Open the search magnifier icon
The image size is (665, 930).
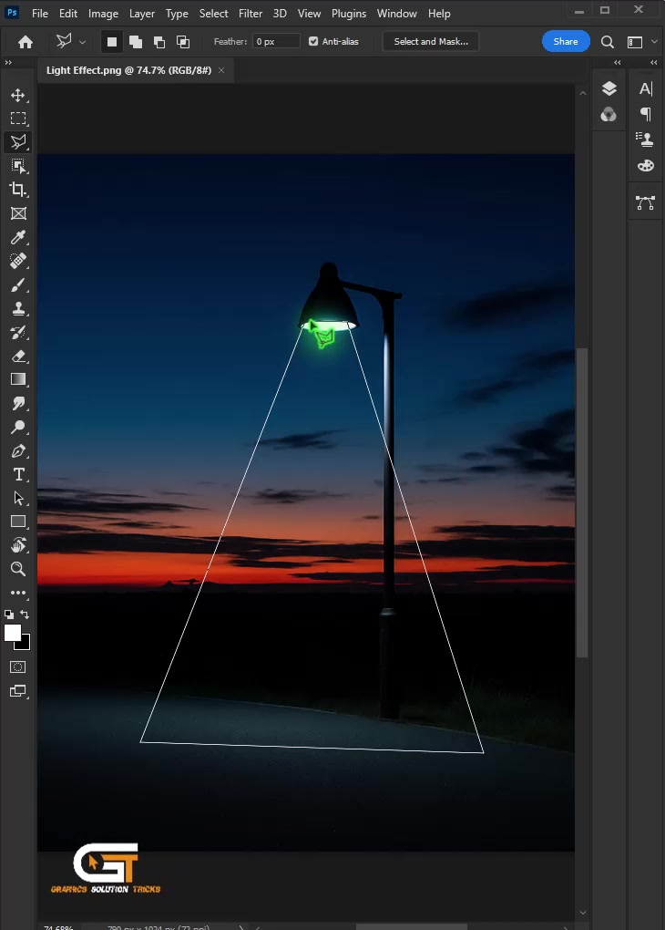tap(607, 42)
